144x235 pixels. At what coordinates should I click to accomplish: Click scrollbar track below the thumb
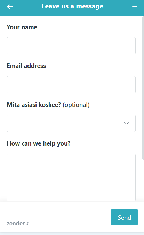143,181
